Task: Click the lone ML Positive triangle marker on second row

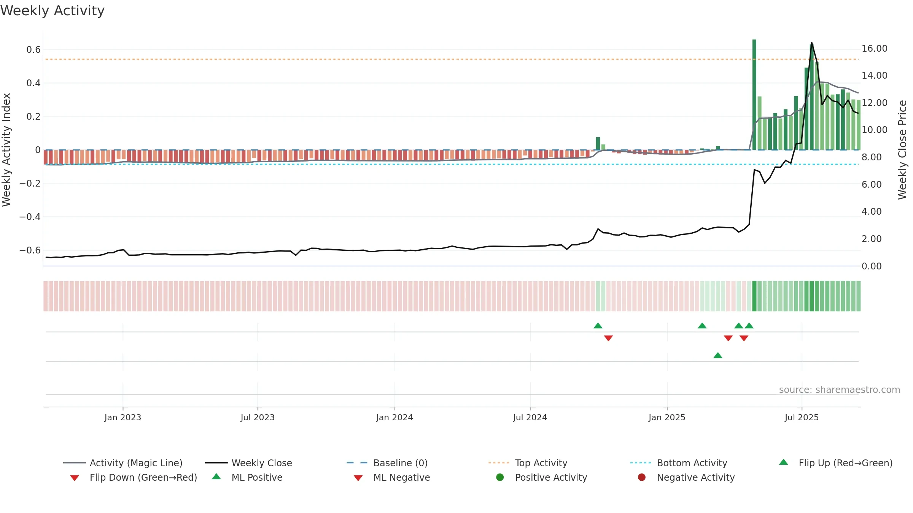Action: (718, 355)
